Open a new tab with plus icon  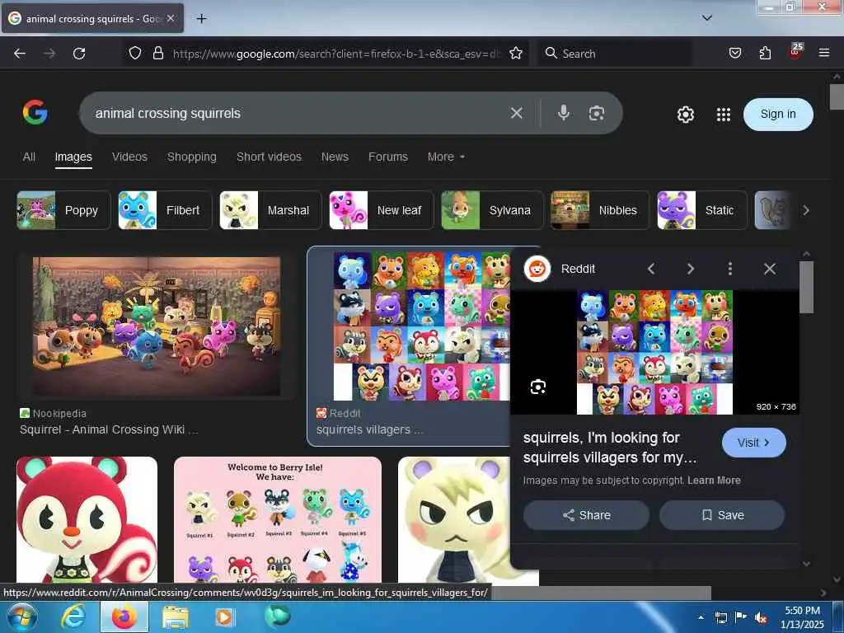coord(201,19)
